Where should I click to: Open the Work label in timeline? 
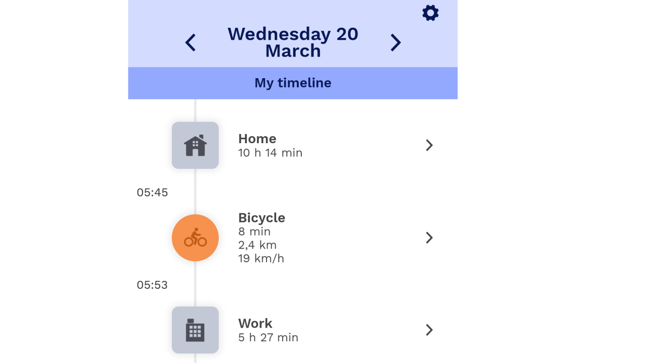[x=255, y=323]
